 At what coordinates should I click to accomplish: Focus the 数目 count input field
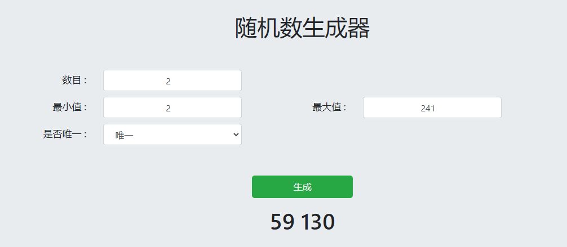click(x=172, y=80)
